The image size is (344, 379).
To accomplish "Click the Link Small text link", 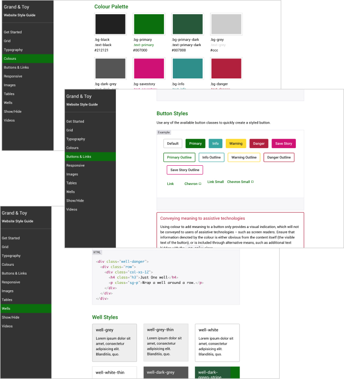I will click(215, 182).
